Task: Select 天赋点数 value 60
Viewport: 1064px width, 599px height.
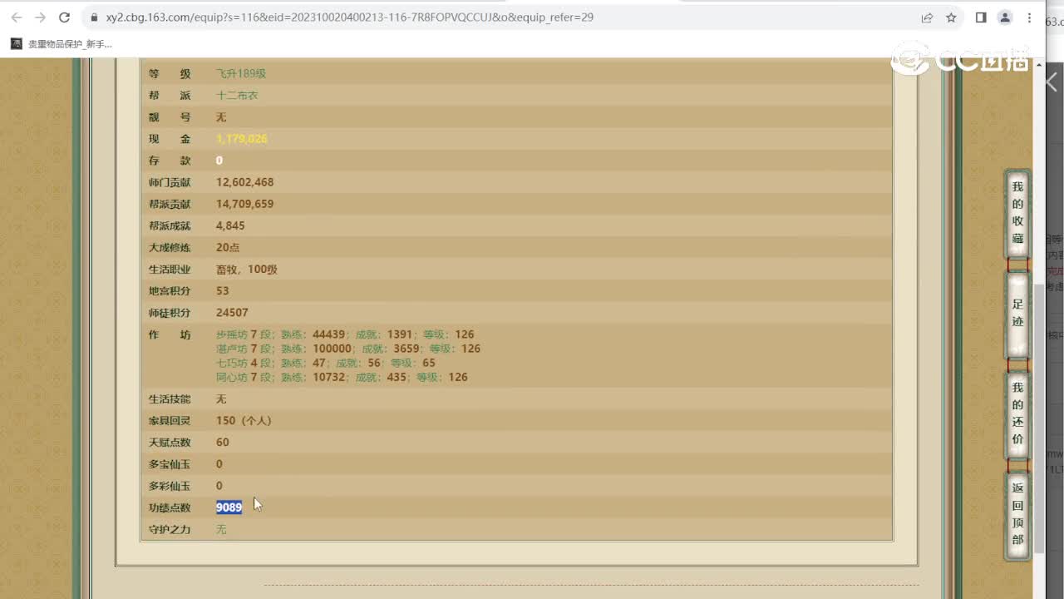Action: pos(222,442)
